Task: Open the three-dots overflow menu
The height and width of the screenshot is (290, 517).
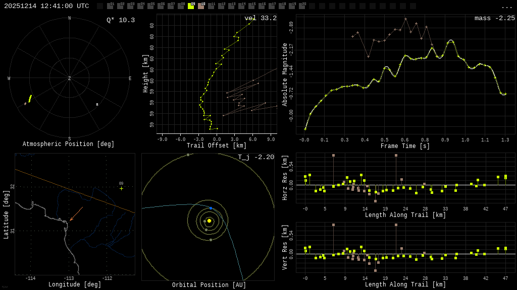Action: coord(506,7)
